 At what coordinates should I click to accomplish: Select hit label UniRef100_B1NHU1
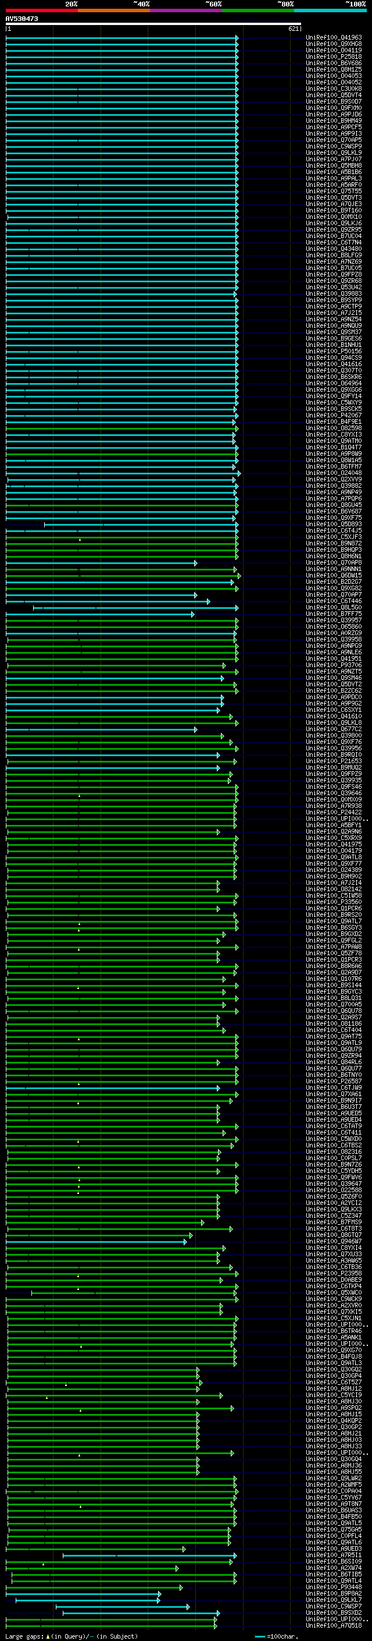(x=334, y=345)
